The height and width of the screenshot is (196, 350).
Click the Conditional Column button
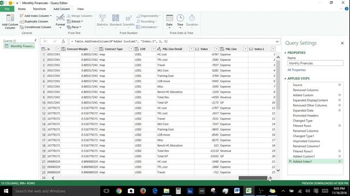36,27
